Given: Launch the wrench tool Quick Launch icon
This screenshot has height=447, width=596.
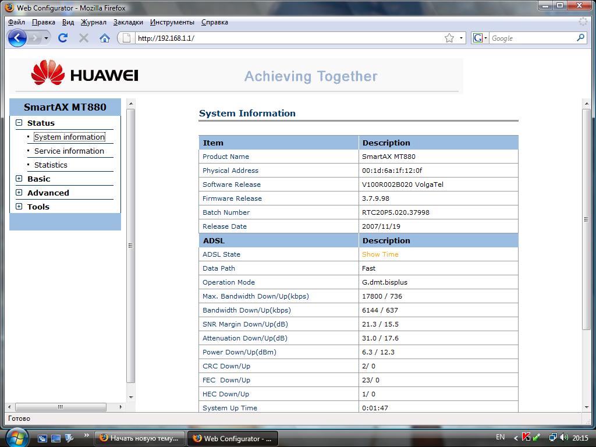Looking at the screenshot, I should click(70, 439).
